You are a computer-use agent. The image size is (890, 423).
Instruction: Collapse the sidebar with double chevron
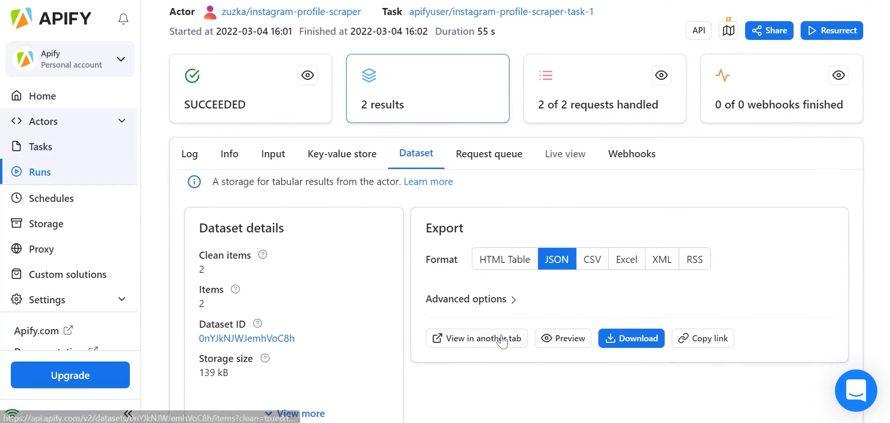(x=128, y=413)
